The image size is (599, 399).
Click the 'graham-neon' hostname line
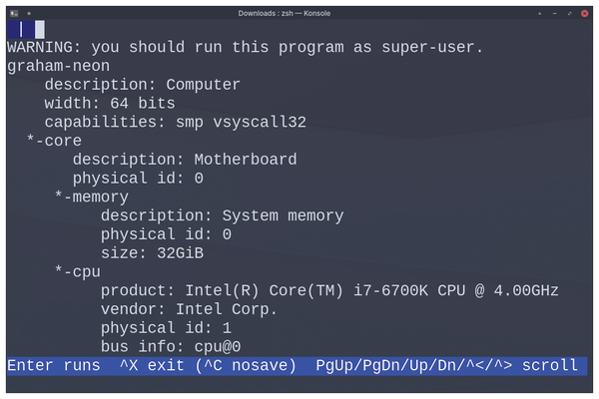pyautogui.click(x=59, y=66)
